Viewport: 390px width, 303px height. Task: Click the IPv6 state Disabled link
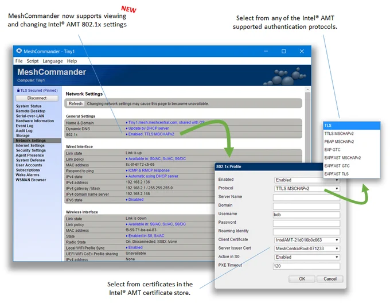[135, 200]
